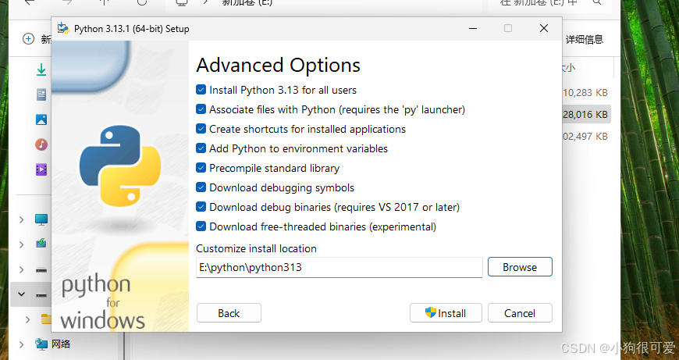
Task: Toggle Precompile standard library checkbox
Action: pyautogui.click(x=201, y=168)
